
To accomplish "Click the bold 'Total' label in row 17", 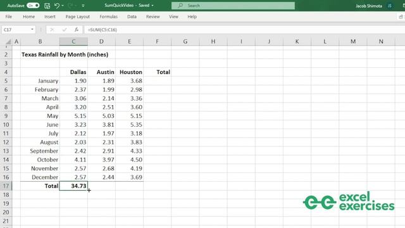I will [40, 186].
